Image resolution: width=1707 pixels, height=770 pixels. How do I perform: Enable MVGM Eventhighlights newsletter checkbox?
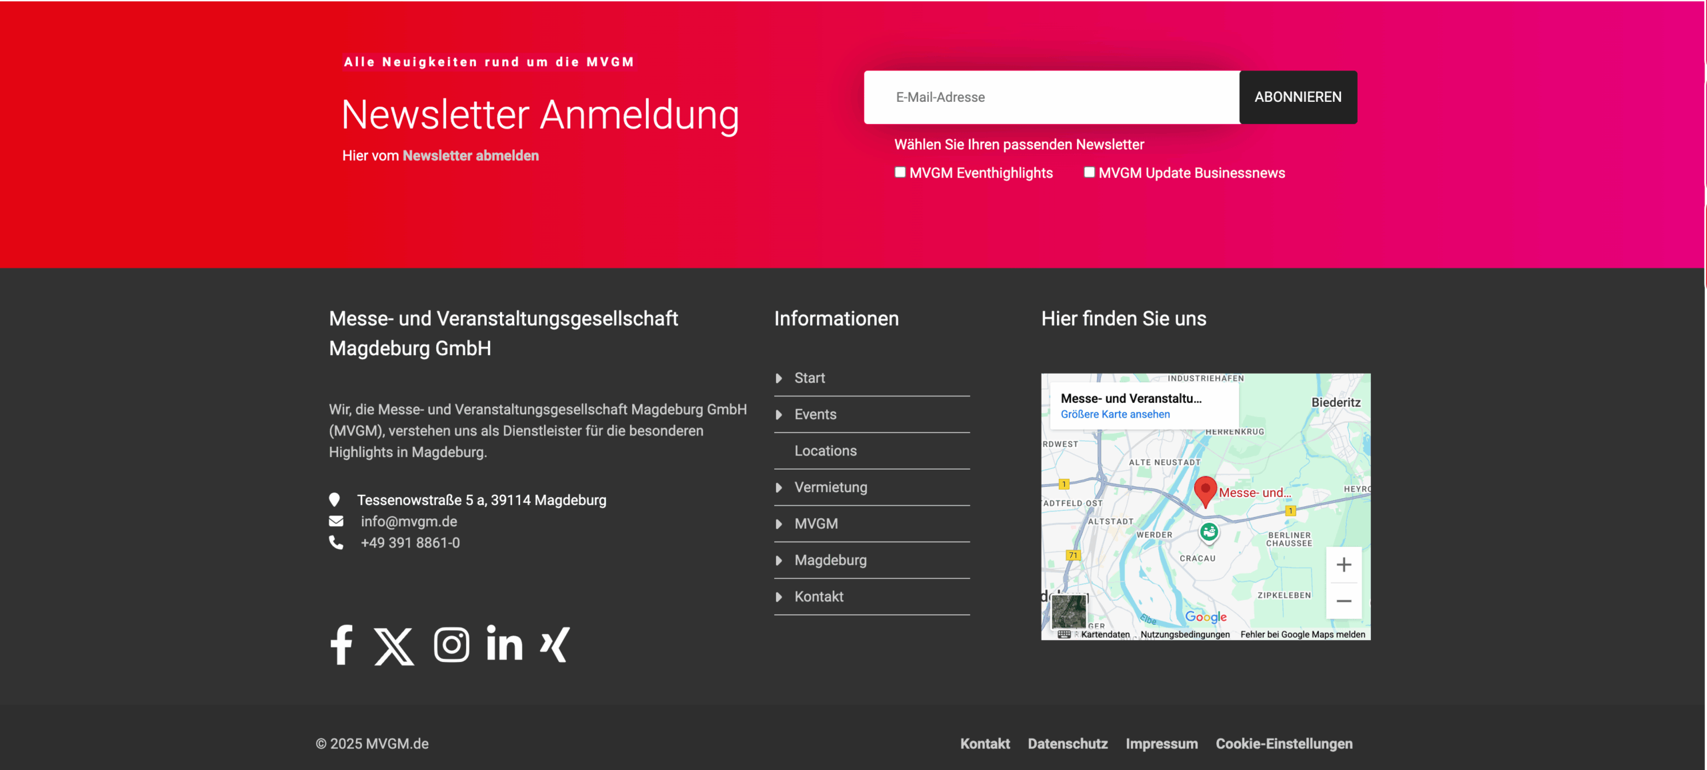tap(900, 173)
